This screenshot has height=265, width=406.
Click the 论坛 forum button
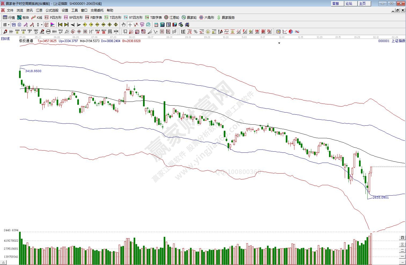[349, 3]
